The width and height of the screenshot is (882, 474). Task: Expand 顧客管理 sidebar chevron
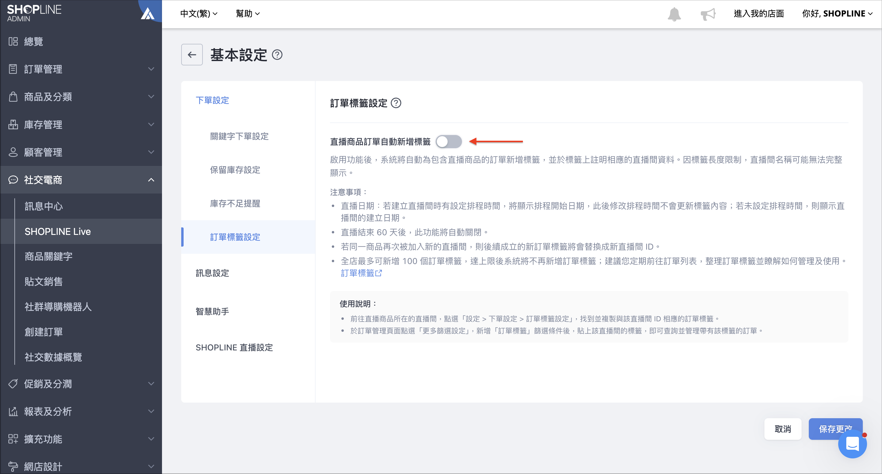[x=151, y=152]
